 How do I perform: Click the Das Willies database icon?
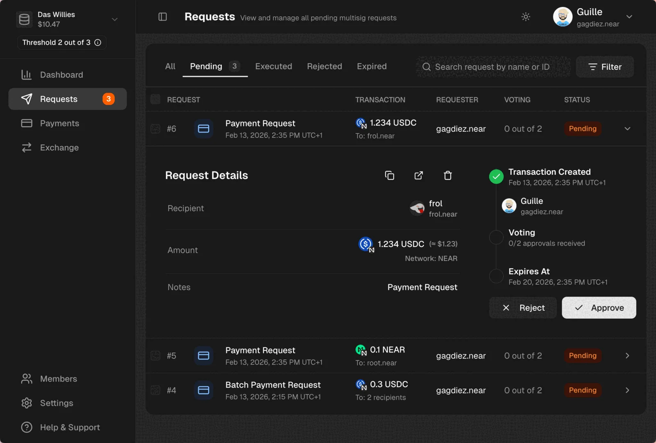(24, 19)
